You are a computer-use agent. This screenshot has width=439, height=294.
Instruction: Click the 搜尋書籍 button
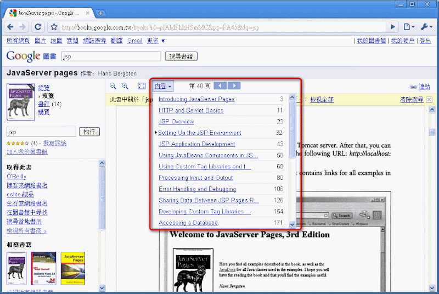click(181, 56)
